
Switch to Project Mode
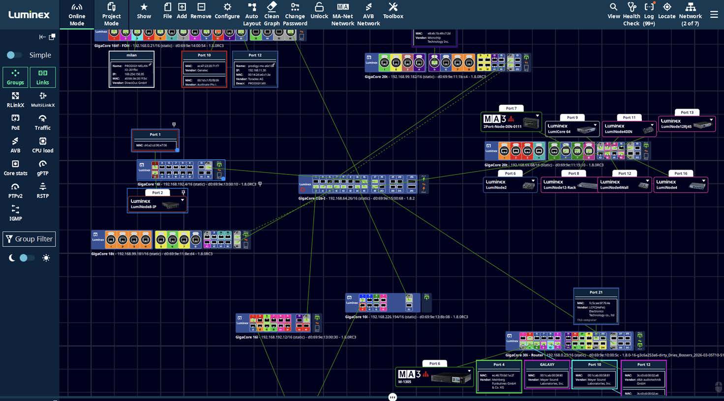(111, 14)
